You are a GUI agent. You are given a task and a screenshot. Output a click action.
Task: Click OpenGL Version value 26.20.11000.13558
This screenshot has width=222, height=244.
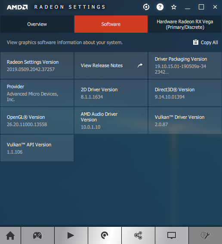click(27, 124)
